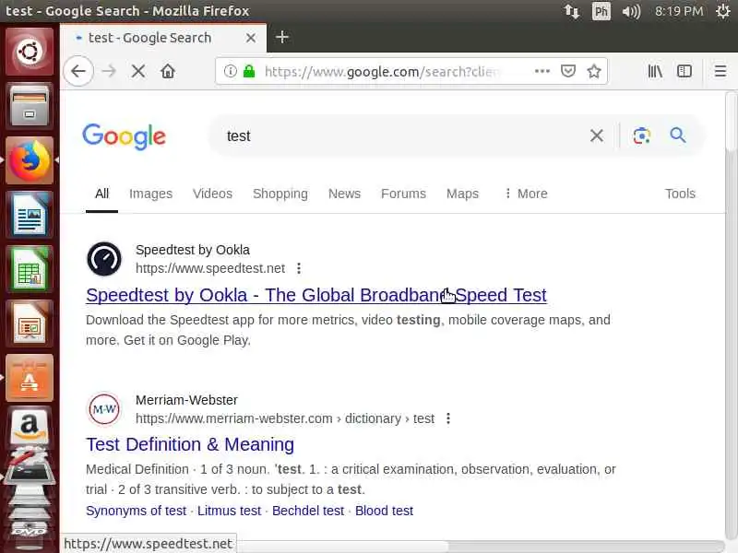Switch to News results
The width and height of the screenshot is (738, 553).
(x=344, y=194)
